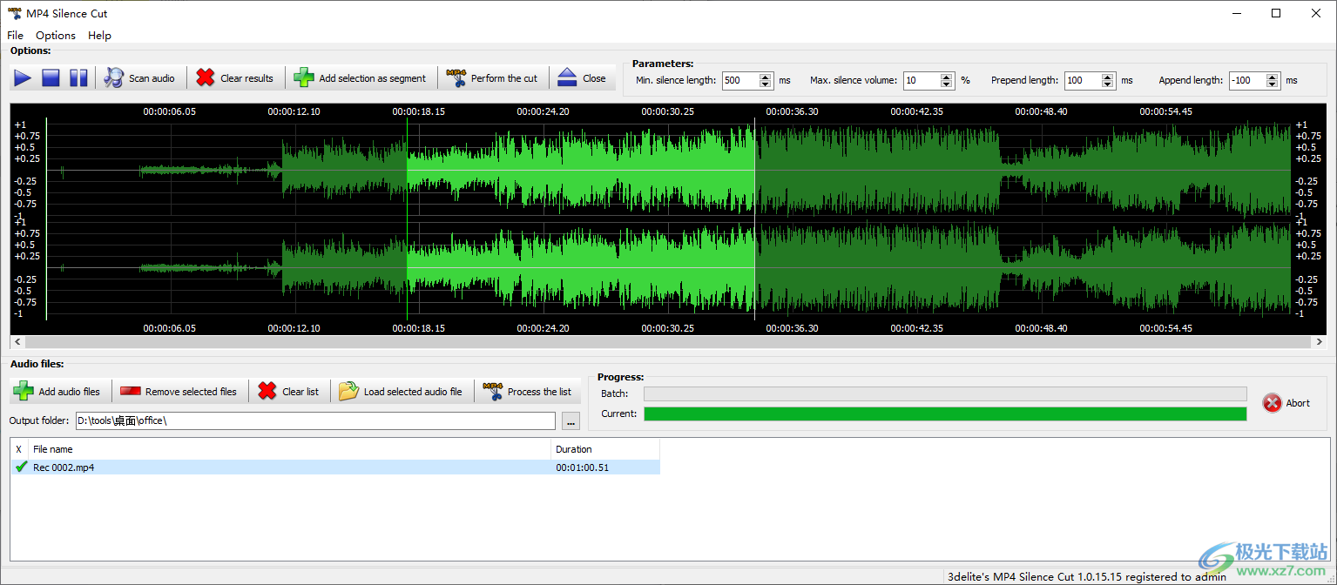Increase Min. silence length value

(x=766, y=77)
